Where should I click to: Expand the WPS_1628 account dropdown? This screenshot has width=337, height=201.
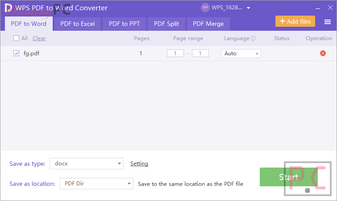point(249,8)
